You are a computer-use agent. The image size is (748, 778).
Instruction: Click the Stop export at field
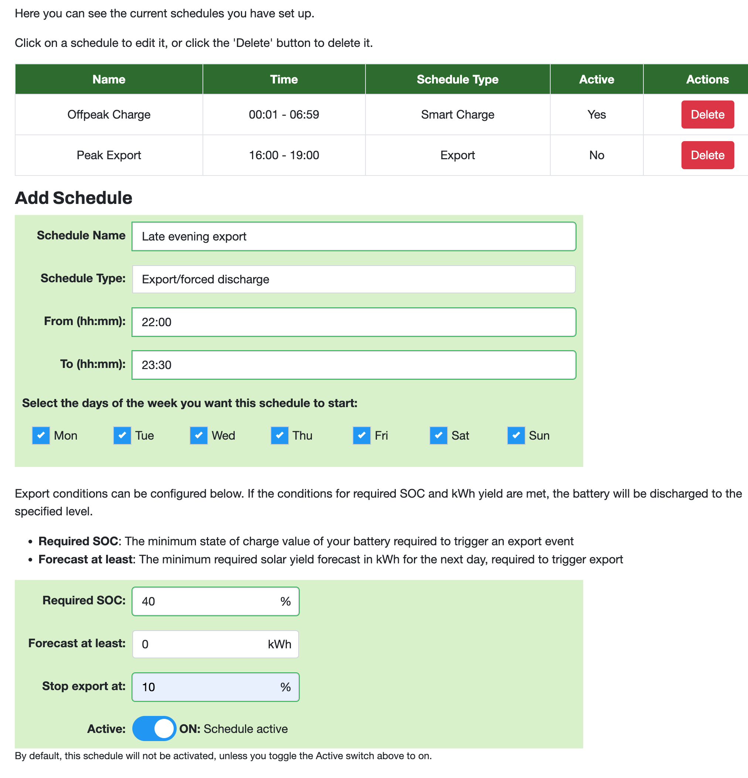(x=215, y=687)
